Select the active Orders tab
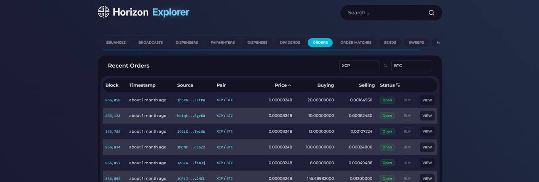 [320, 42]
